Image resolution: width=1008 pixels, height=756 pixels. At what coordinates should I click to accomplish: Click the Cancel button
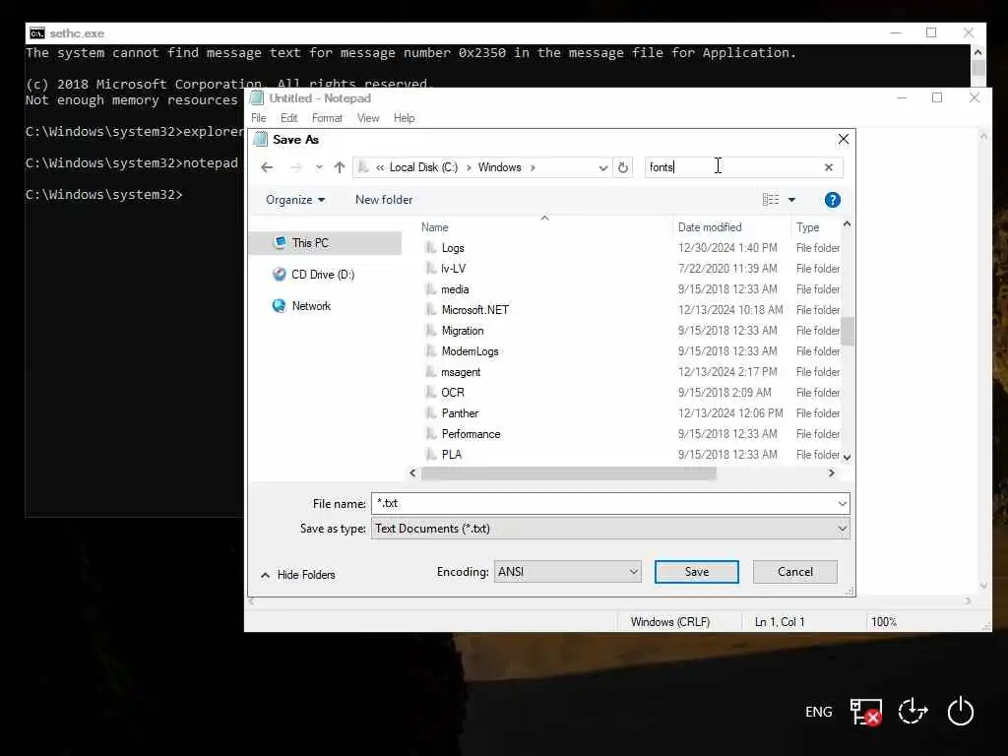pos(795,572)
